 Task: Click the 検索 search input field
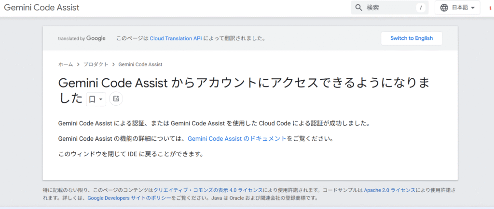(x=390, y=8)
